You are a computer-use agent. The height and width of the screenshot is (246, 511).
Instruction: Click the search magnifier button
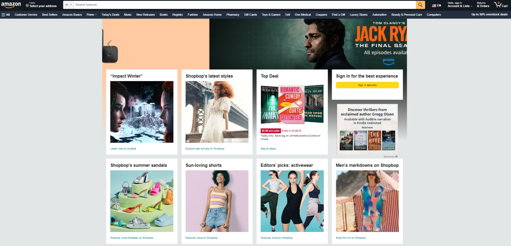tap(420, 5)
